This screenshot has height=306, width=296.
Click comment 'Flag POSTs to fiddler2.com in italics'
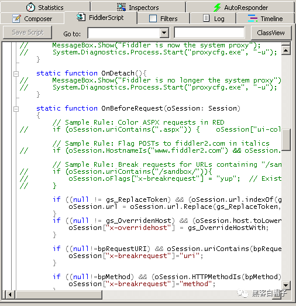(194, 143)
